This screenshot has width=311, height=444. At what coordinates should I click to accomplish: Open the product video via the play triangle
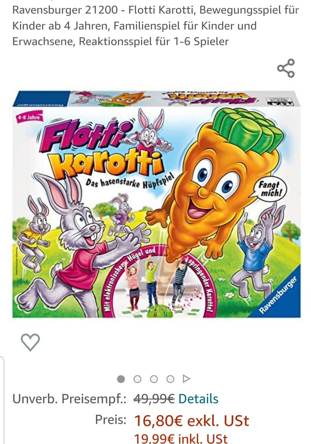coord(187,379)
